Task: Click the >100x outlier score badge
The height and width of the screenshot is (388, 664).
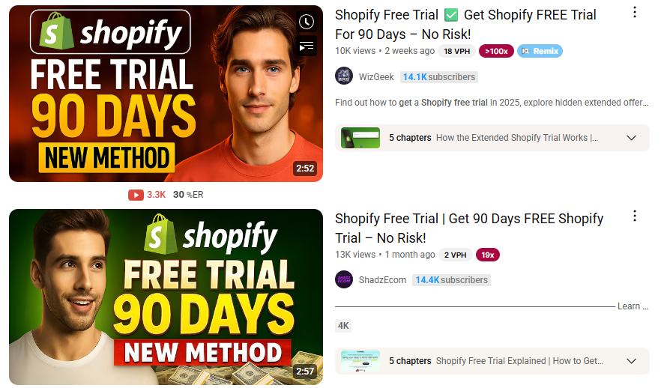Action: click(496, 51)
